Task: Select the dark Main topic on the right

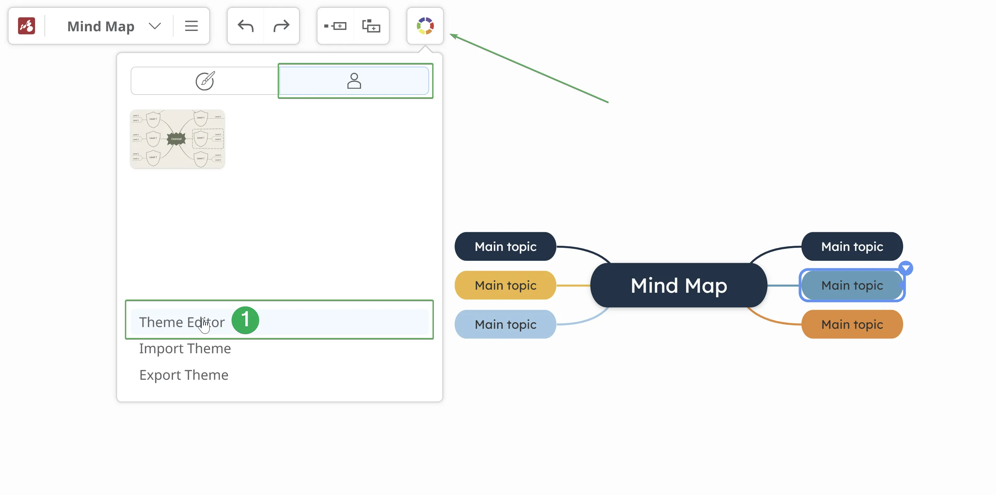Action: point(852,246)
